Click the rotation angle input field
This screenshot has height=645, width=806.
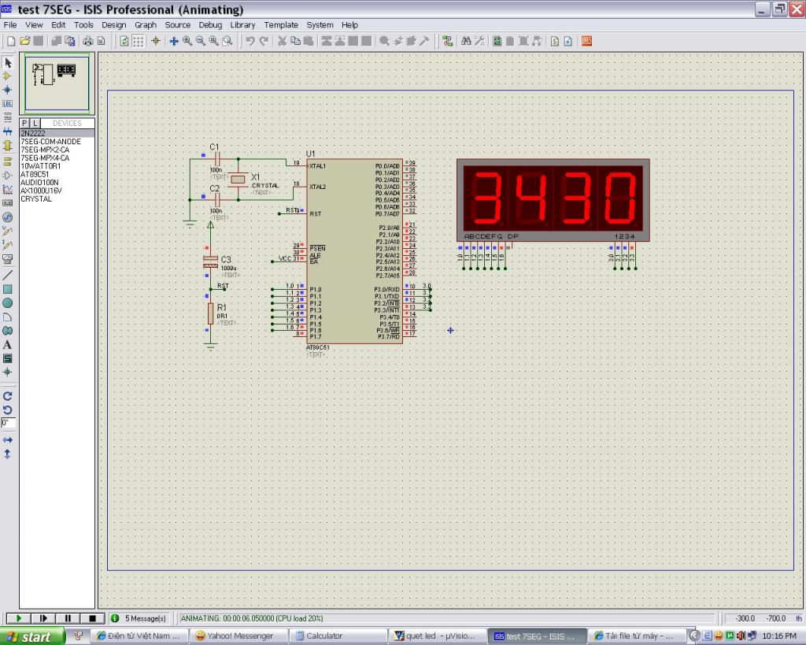[x=9, y=422]
